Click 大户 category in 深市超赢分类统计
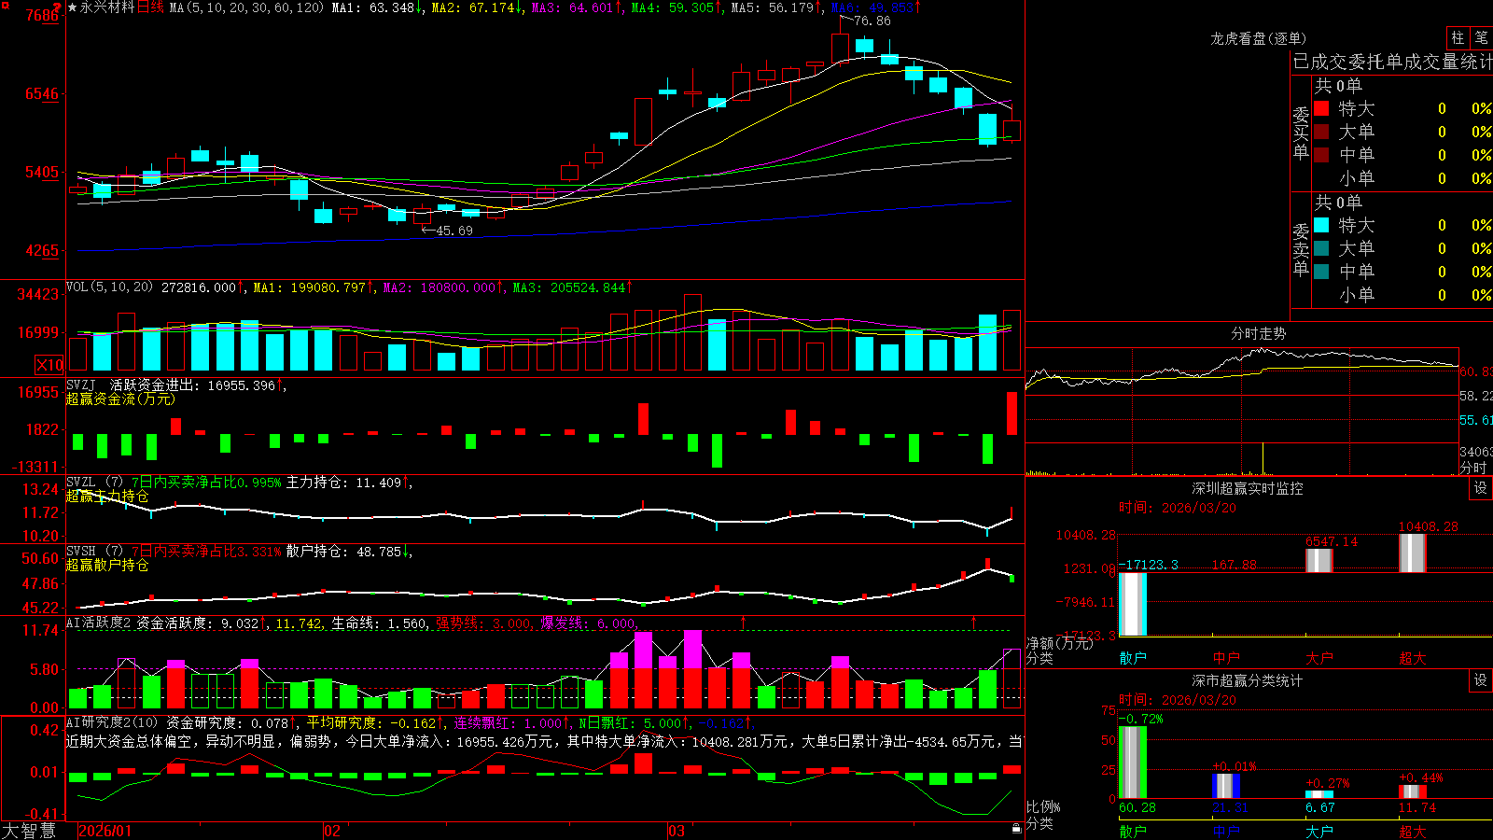Image resolution: width=1493 pixels, height=840 pixels. click(1319, 832)
